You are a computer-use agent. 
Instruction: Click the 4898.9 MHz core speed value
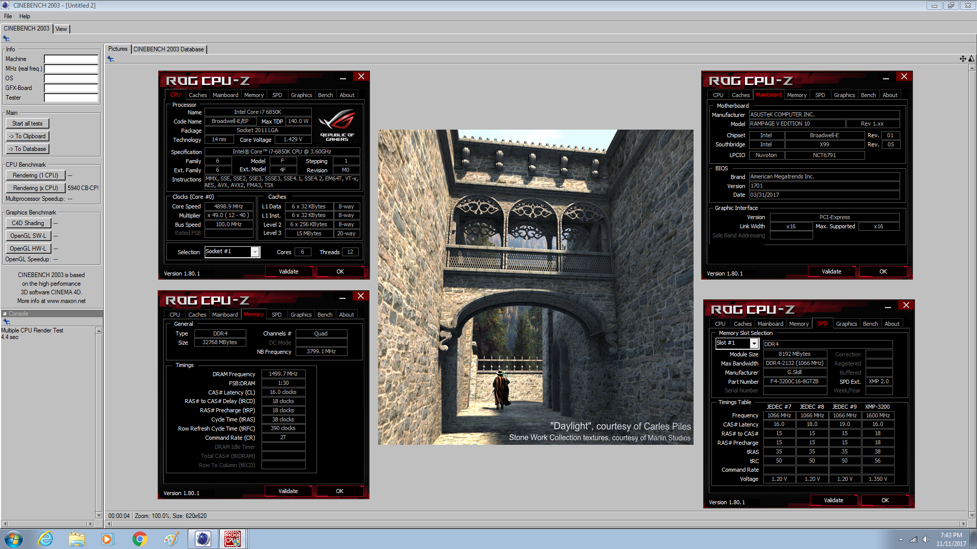(228, 206)
